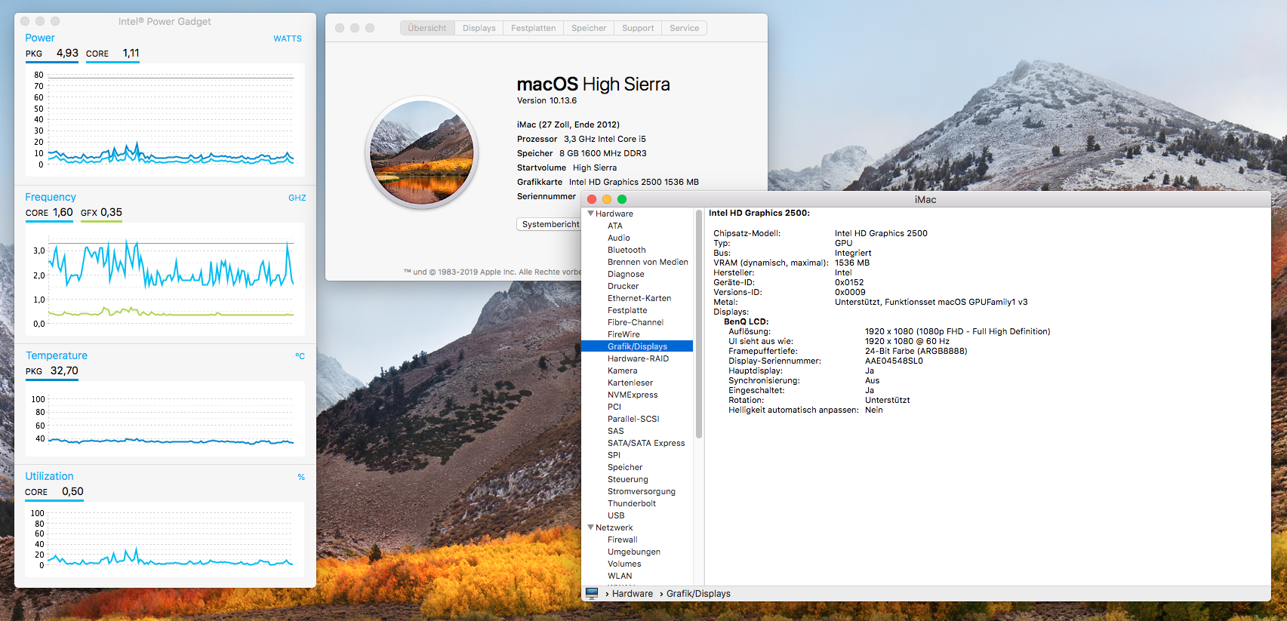Select Parallel-SCSI in the sidebar
Viewport: 1287px width, 621px height.
coord(633,419)
